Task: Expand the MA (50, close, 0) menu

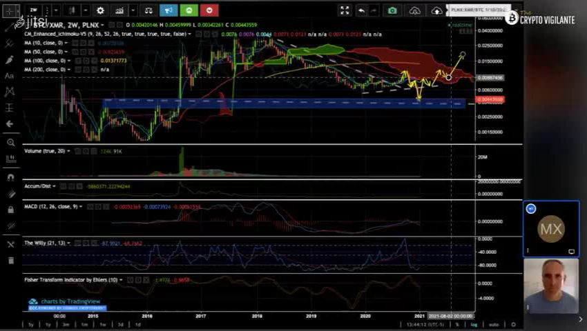Action: pyautogui.click(x=66, y=52)
